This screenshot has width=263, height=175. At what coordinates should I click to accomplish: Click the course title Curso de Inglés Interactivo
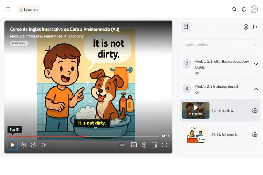click(x=65, y=29)
